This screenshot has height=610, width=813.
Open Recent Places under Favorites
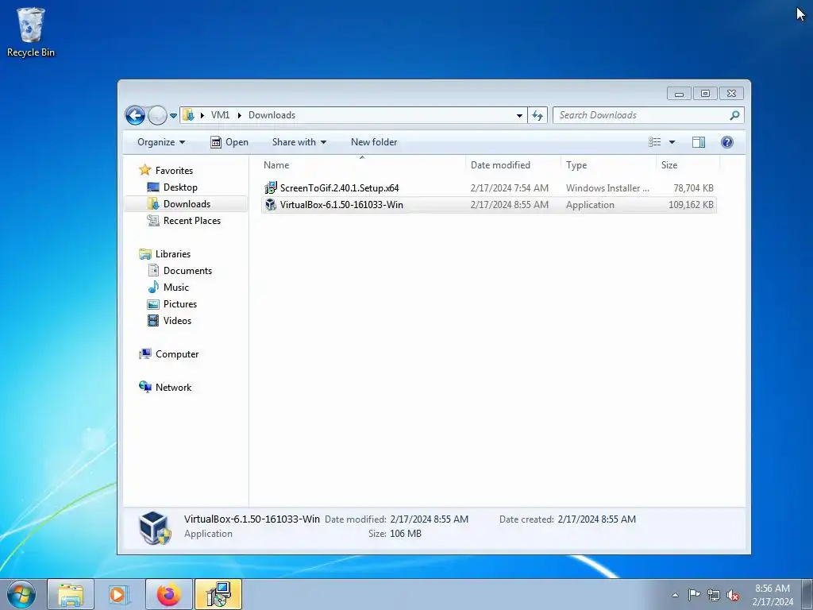192,221
